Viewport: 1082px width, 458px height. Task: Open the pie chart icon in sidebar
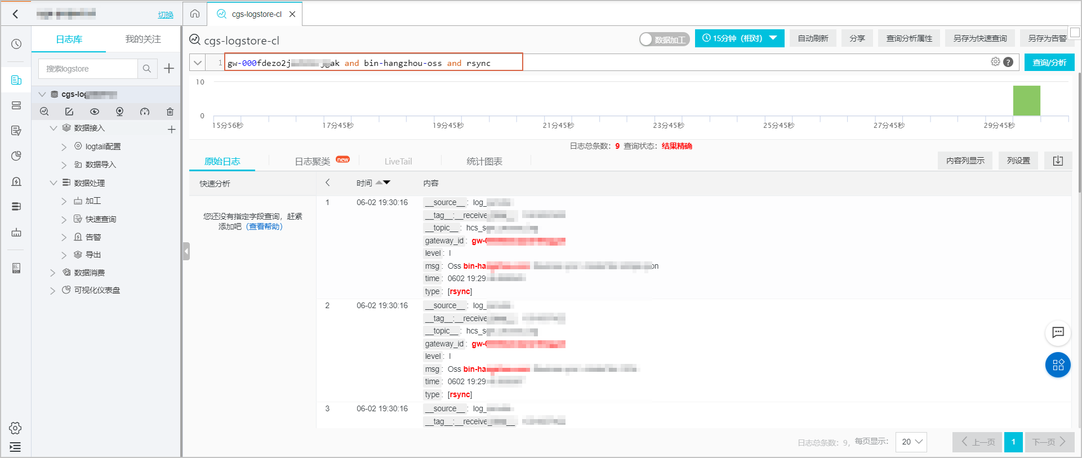click(x=16, y=156)
